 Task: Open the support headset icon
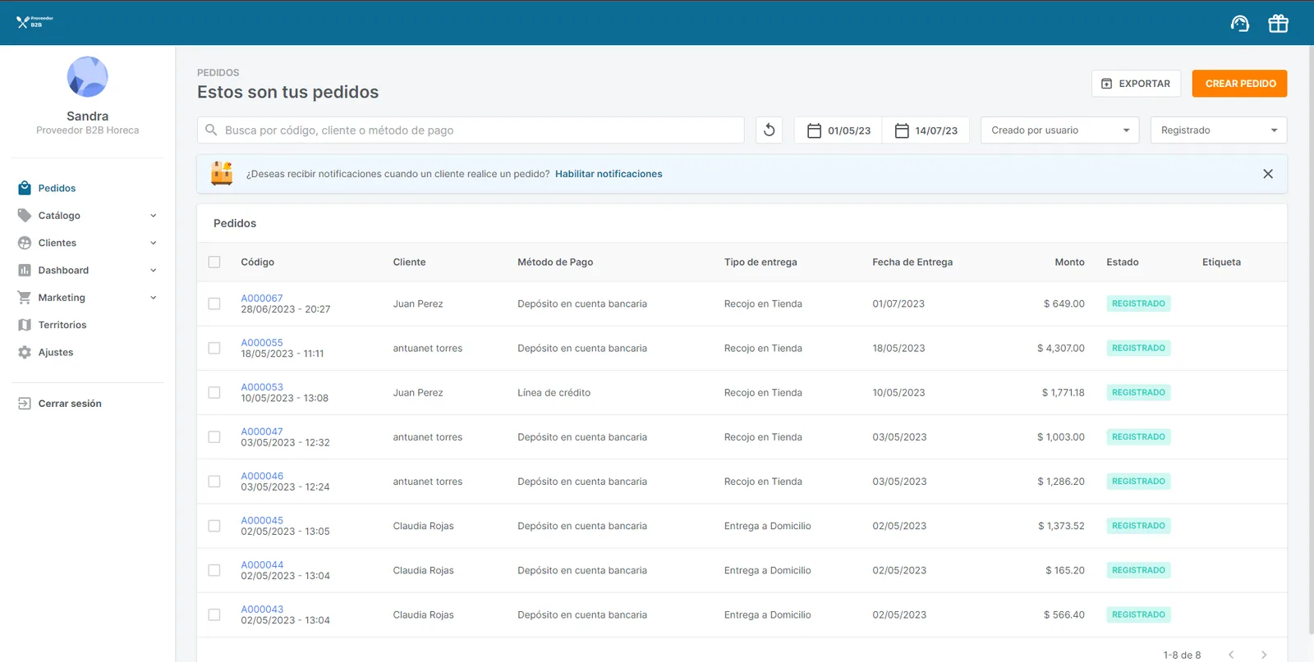(x=1240, y=24)
